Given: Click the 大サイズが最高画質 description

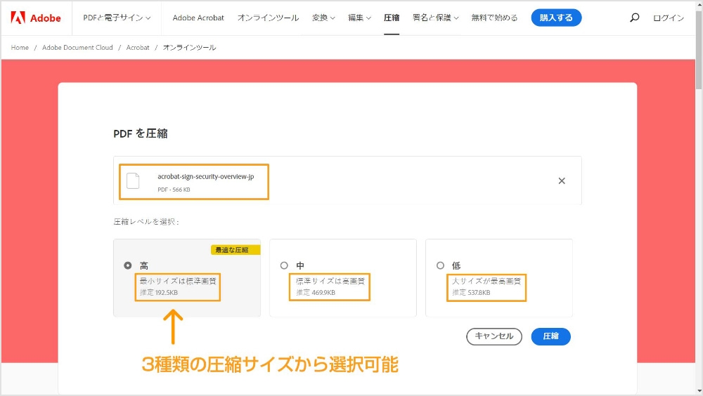Looking at the screenshot, I should pyautogui.click(x=486, y=281).
